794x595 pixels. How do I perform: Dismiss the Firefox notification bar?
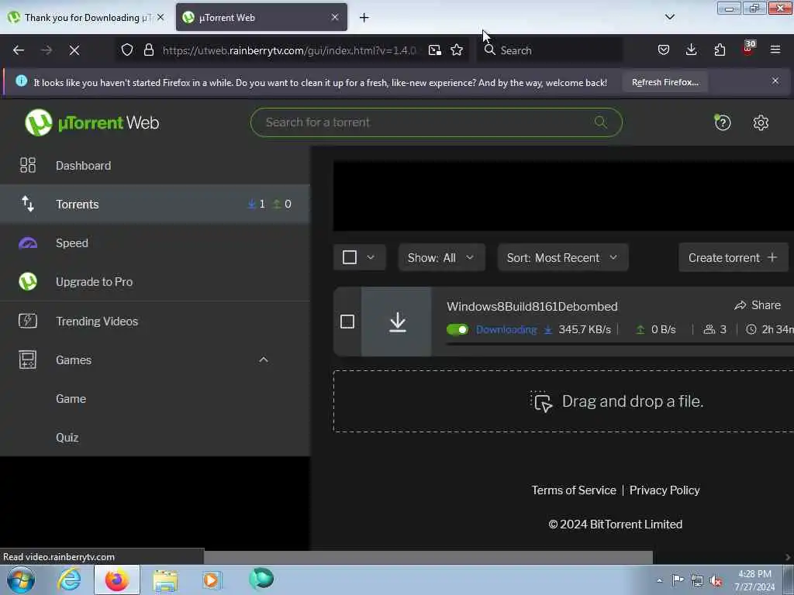(775, 81)
